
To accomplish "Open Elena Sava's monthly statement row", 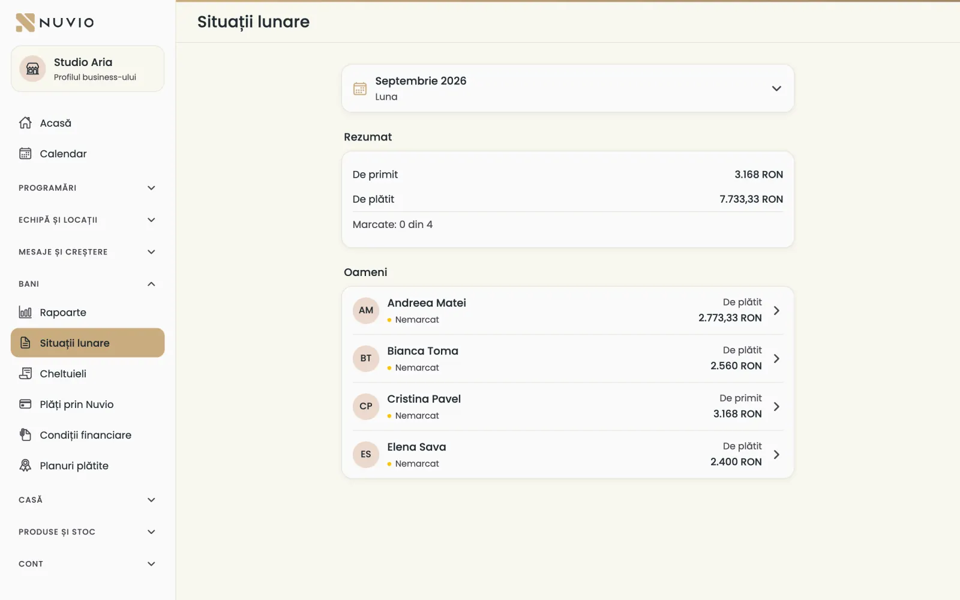I will tap(568, 454).
